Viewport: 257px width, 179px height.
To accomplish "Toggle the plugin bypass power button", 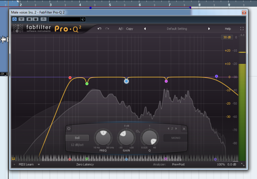I will [x=15, y=19].
